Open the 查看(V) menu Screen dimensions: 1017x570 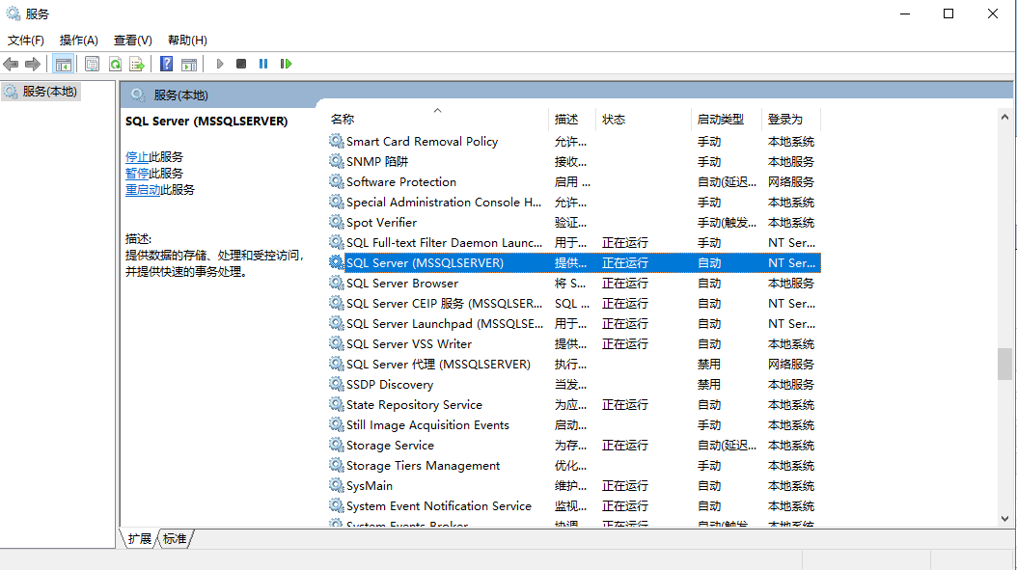point(132,41)
